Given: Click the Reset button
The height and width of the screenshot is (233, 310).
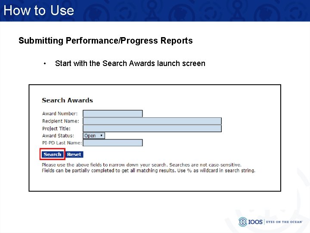Looking at the screenshot, I should click(x=74, y=154).
